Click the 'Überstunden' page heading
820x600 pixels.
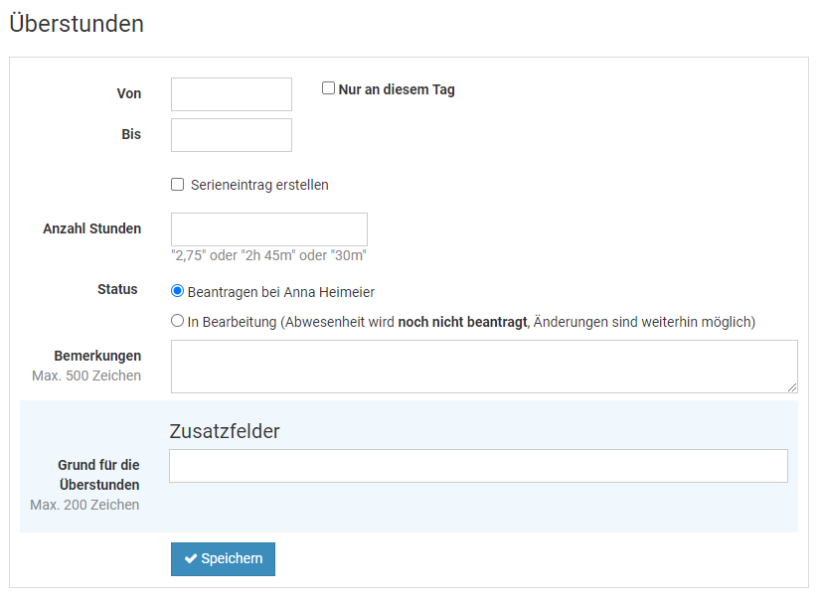point(77,24)
